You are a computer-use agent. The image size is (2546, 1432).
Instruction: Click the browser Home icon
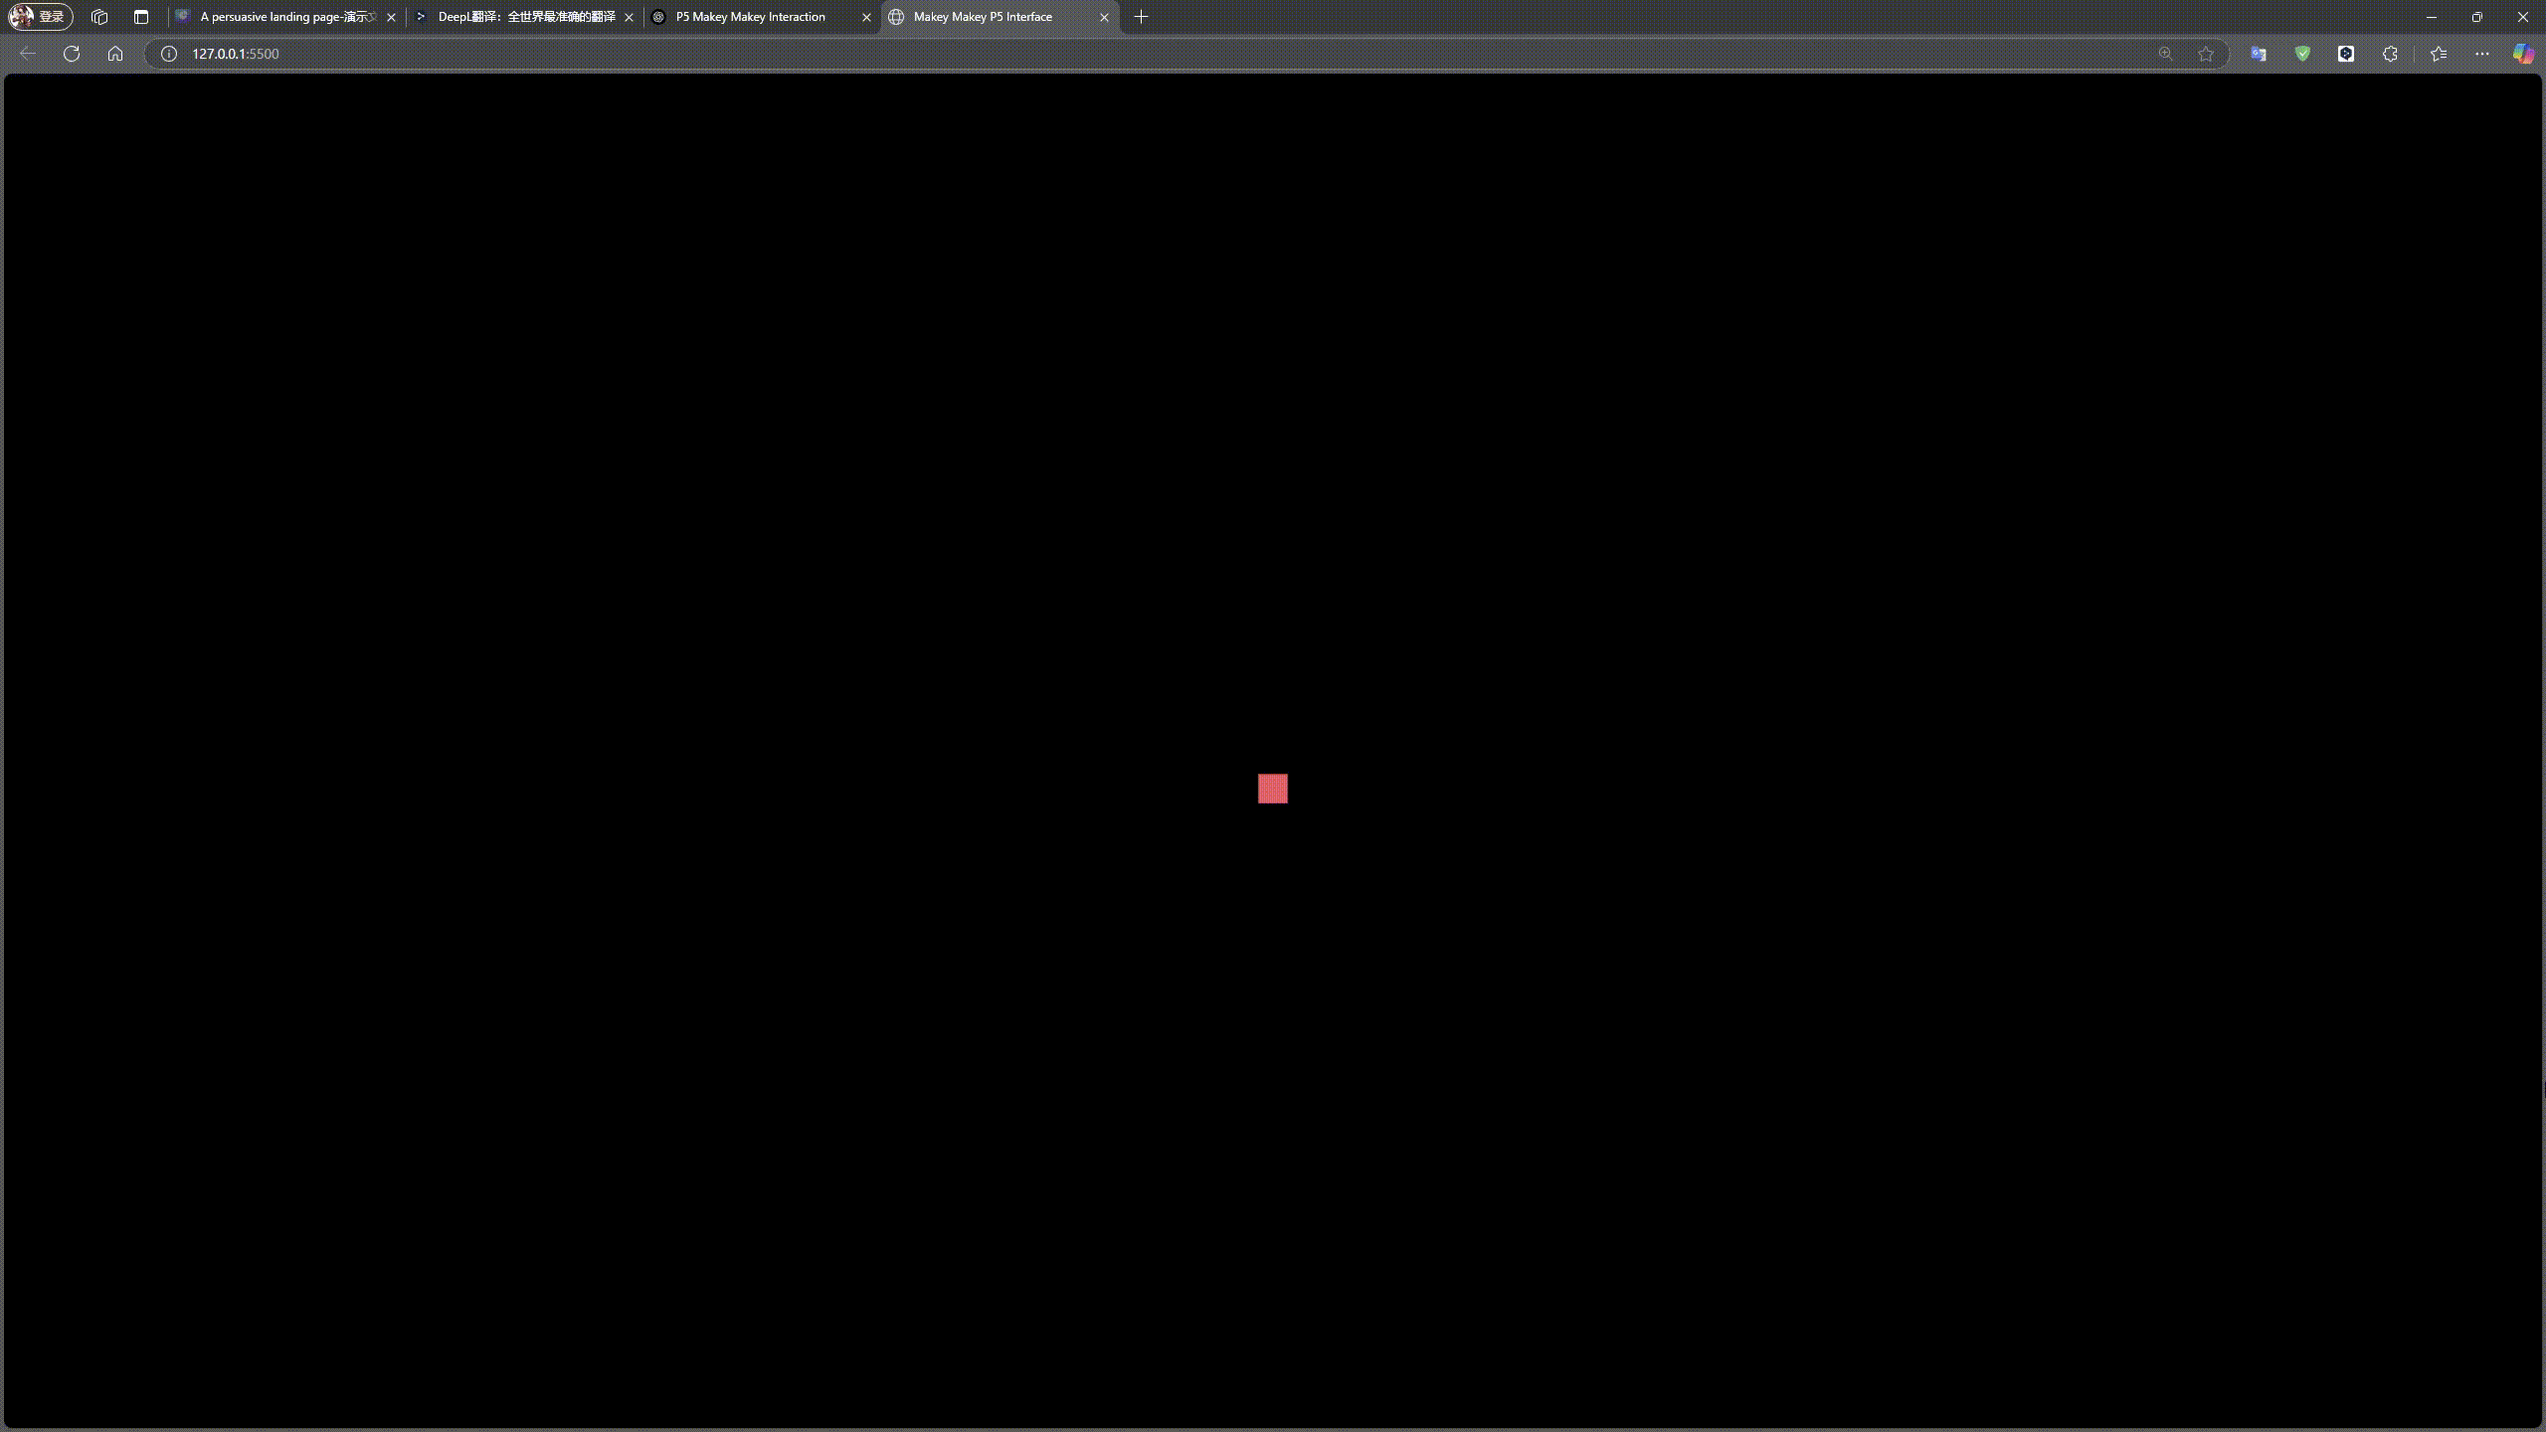point(114,54)
